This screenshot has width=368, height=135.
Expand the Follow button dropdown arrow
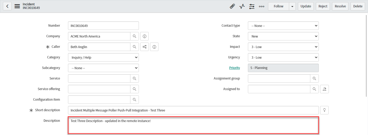[292, 6]
